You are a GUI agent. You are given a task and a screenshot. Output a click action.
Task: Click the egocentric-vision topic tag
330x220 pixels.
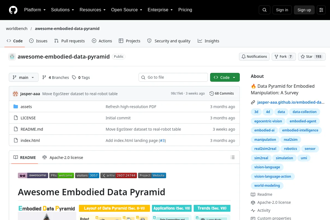(268, 121)
